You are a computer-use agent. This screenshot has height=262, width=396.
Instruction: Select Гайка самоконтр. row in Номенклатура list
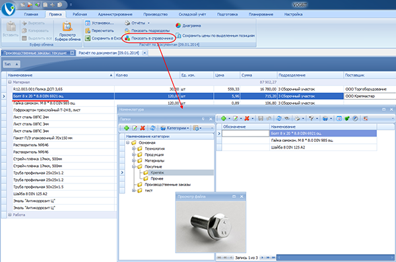323,140
